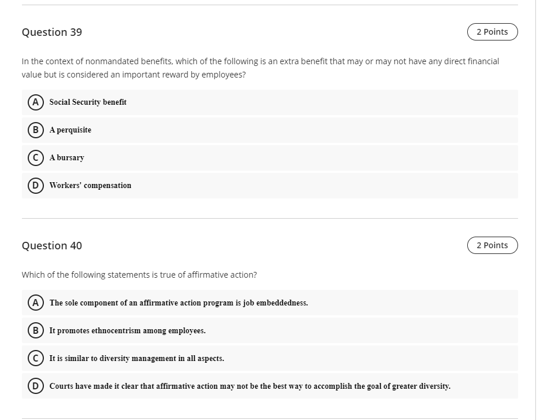This screenshot has width=540, height=420.
Task: Click the circled C icon in Question 39
Action: (35, 157)
